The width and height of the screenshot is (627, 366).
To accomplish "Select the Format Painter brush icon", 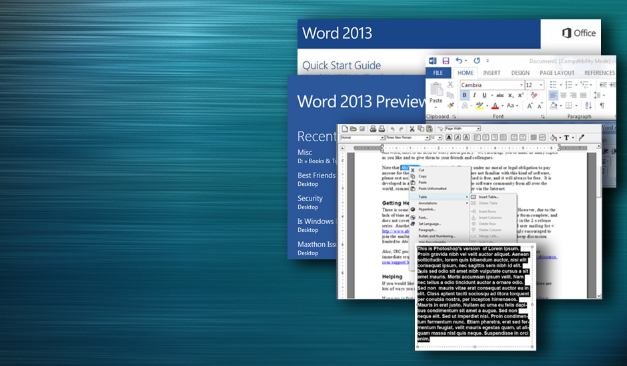I will tap(450, 105).
